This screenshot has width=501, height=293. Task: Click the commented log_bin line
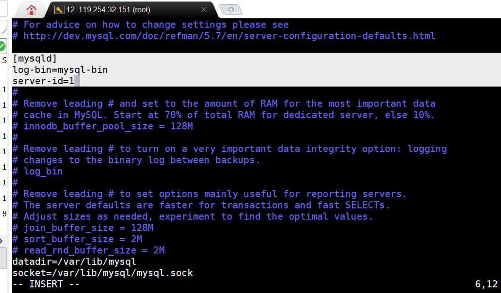(x=43, y=171)
